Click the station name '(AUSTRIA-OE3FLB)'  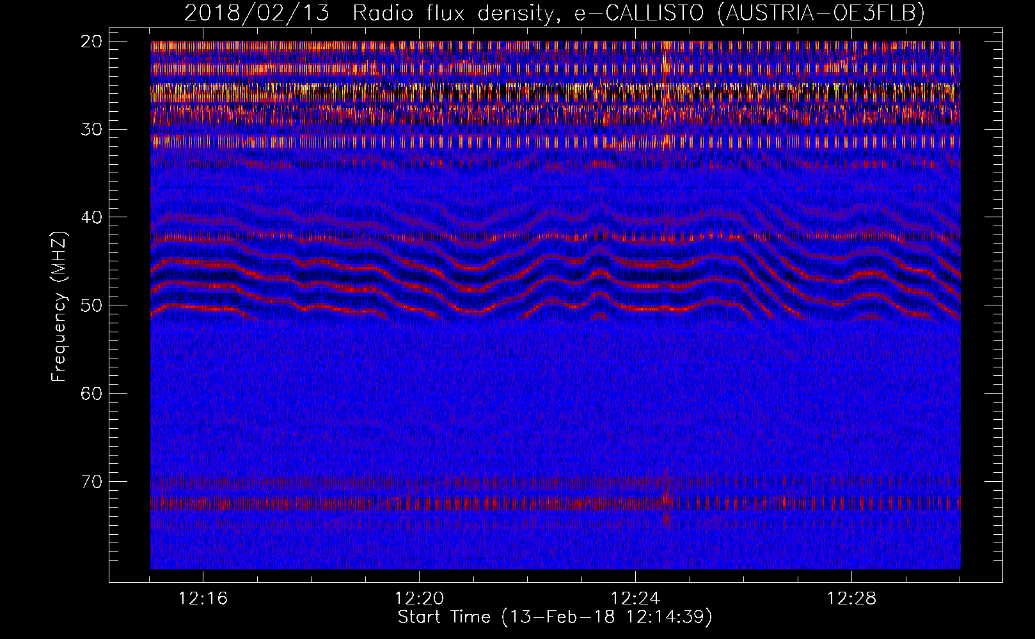point(821,13)
